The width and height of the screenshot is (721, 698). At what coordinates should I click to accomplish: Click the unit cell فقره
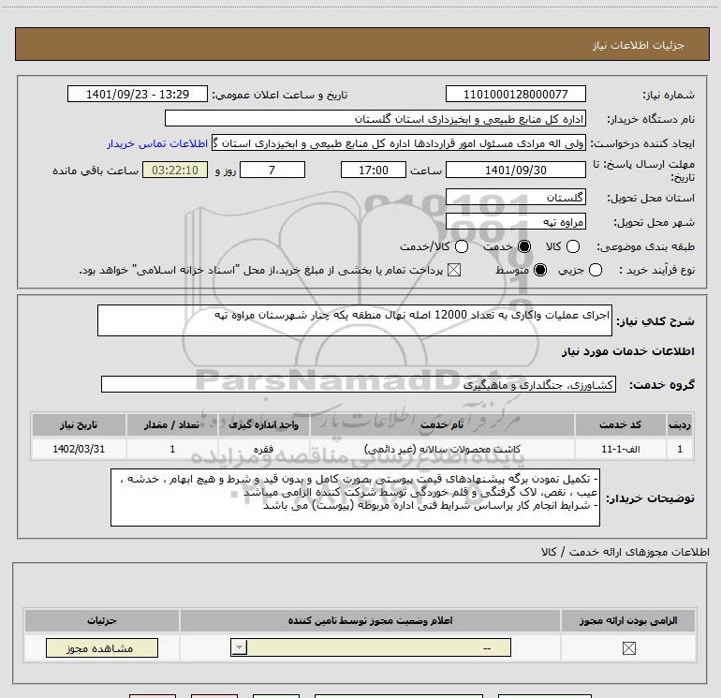click(264, 449)
